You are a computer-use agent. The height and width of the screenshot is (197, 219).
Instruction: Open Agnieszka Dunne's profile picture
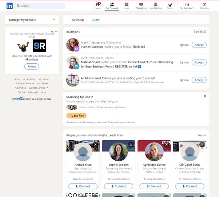click(154, 152)
